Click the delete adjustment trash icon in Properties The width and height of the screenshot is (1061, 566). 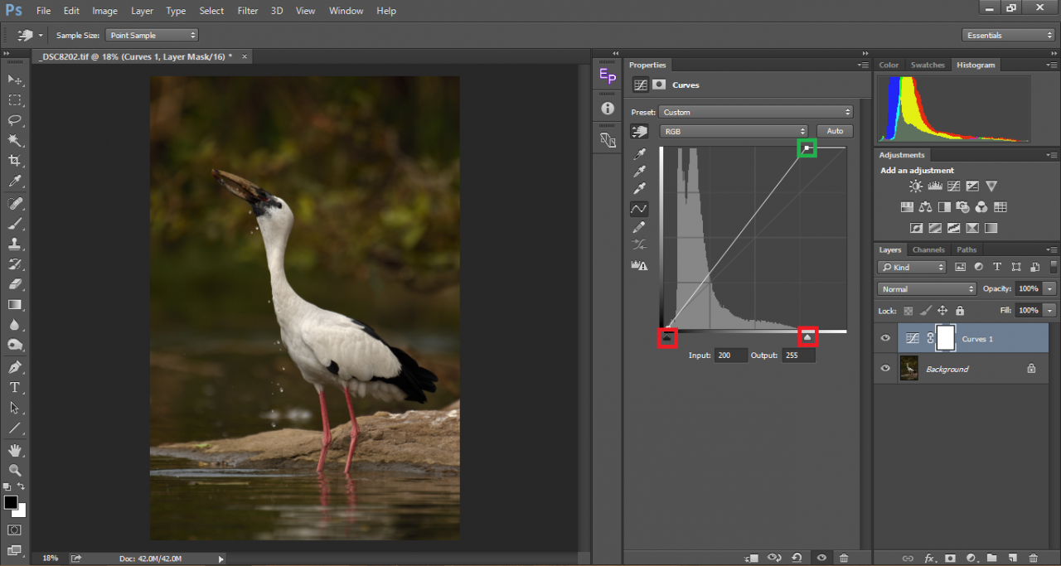pos(844,558)
